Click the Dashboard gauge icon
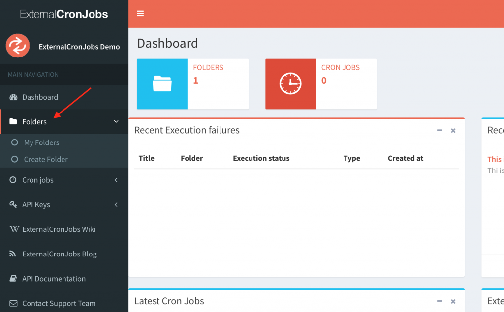Image resolution: width=504 pixels, height=312 pixels. (13, 97)
